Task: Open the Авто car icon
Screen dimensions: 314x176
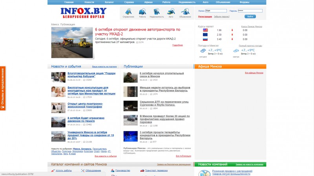Action: click(x=171, y=12)
